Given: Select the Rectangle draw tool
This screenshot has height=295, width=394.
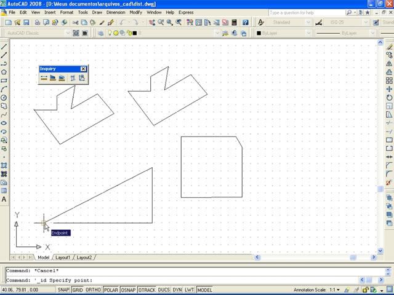Looking at the screenshot, I should [4, 81].
